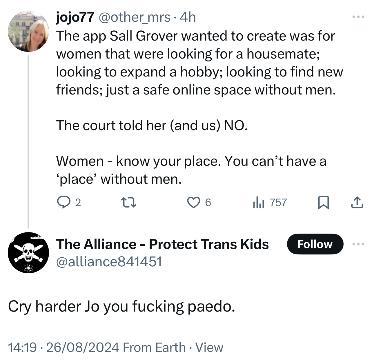
Task: Like the jojo77 tweet with the heart
Action: pyautogui.click(x=193, y=202)
